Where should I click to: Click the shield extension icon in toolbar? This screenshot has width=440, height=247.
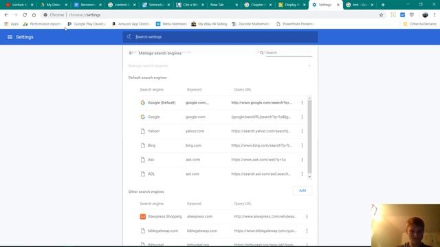point(412,15)
